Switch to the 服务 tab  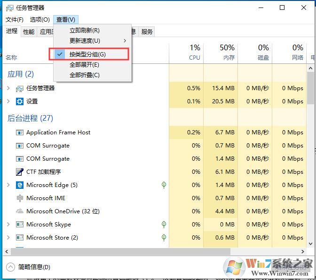pyautogui.click(x=147, y=32)
